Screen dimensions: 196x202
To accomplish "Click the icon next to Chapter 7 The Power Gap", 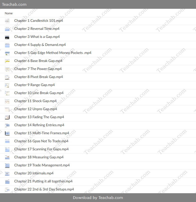I will (x=7, y=69).
